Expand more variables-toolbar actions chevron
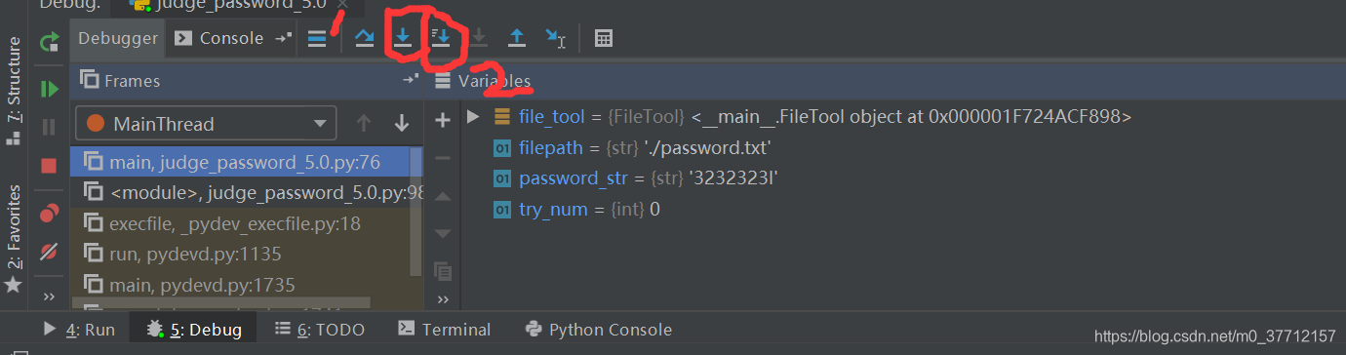Viewport: 1346px width, 355px height. pos(443,299)
